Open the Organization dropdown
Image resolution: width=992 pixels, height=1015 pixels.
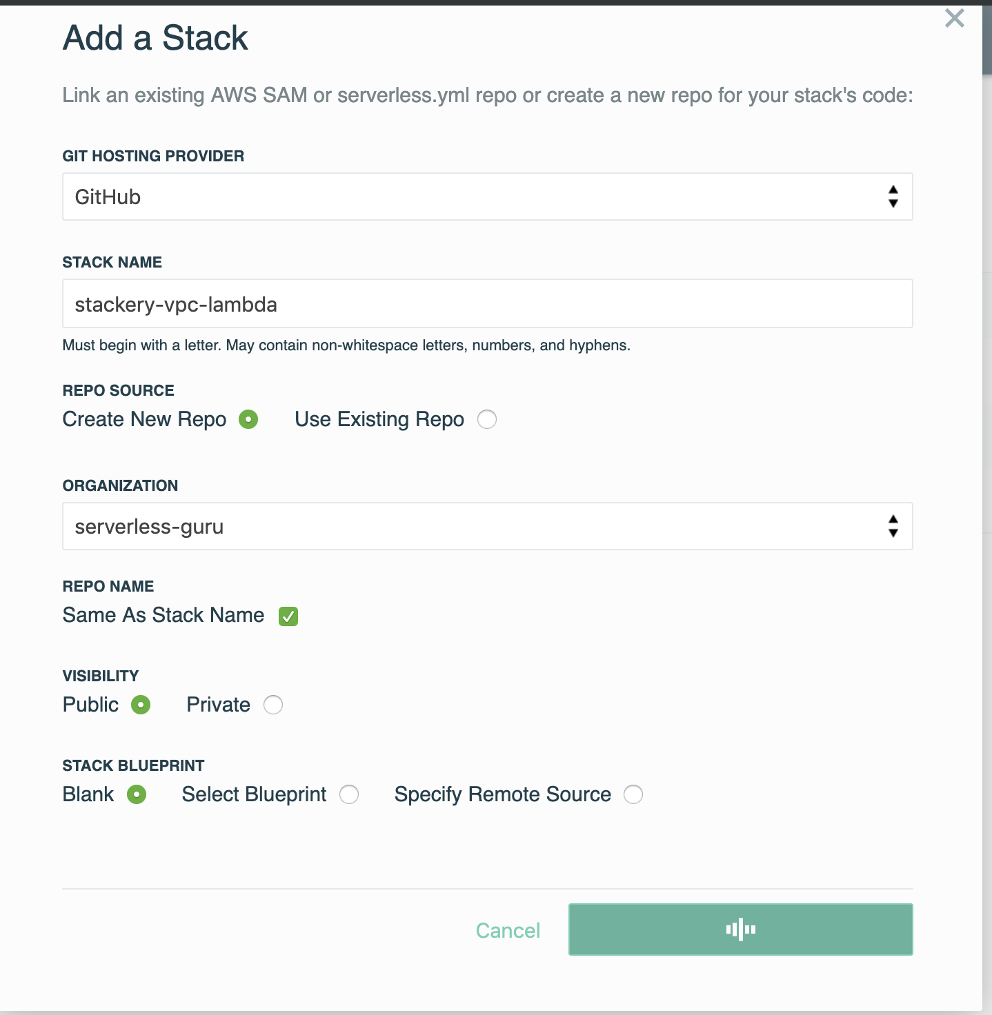coord(487,526)
